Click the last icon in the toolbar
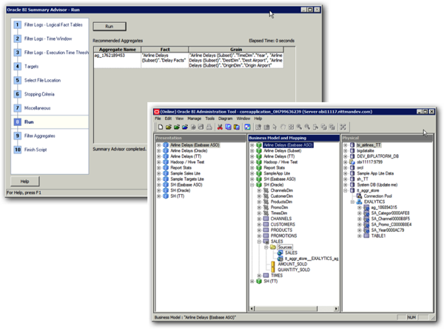 (343, 127)
